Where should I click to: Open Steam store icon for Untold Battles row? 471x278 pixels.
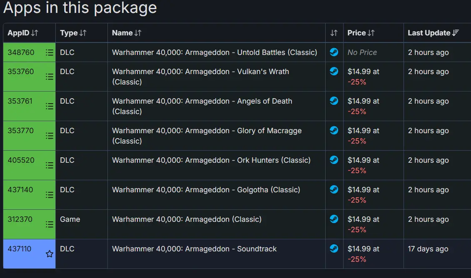coord(334,52)
